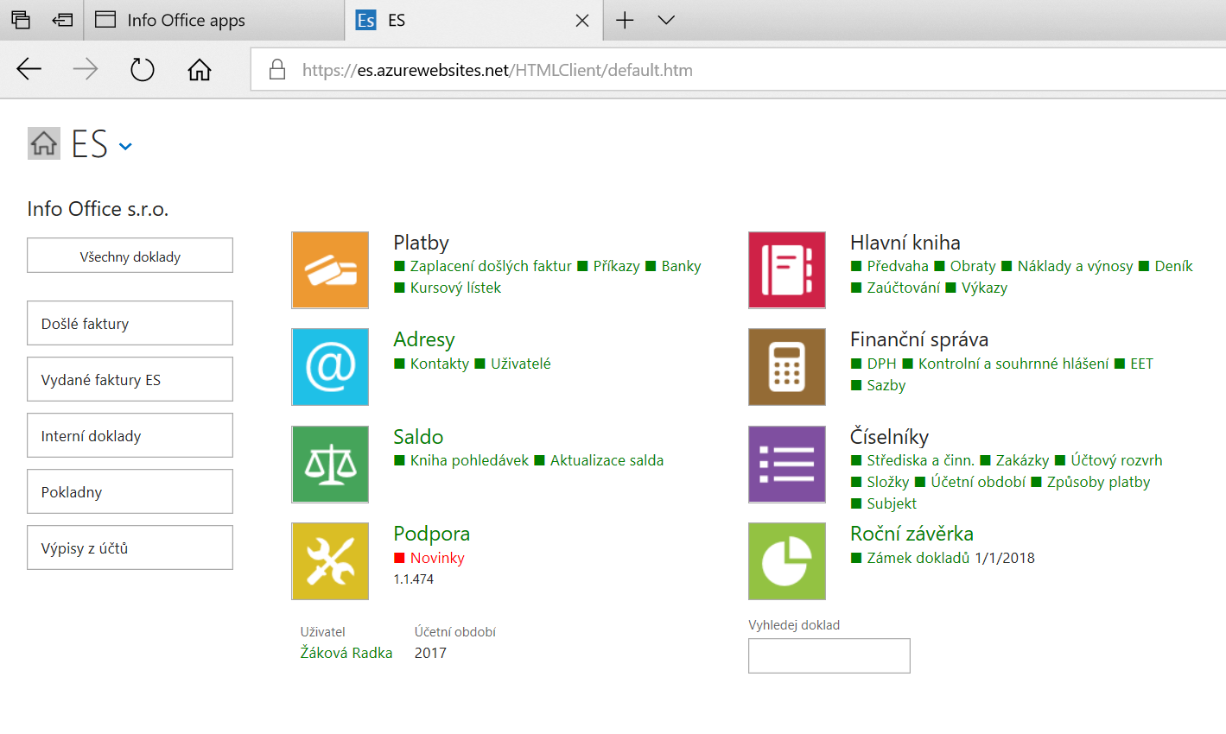Open the green Roční závěrka pie chart tile
Screen dimensions: 1226x734
tap(786, 561)
